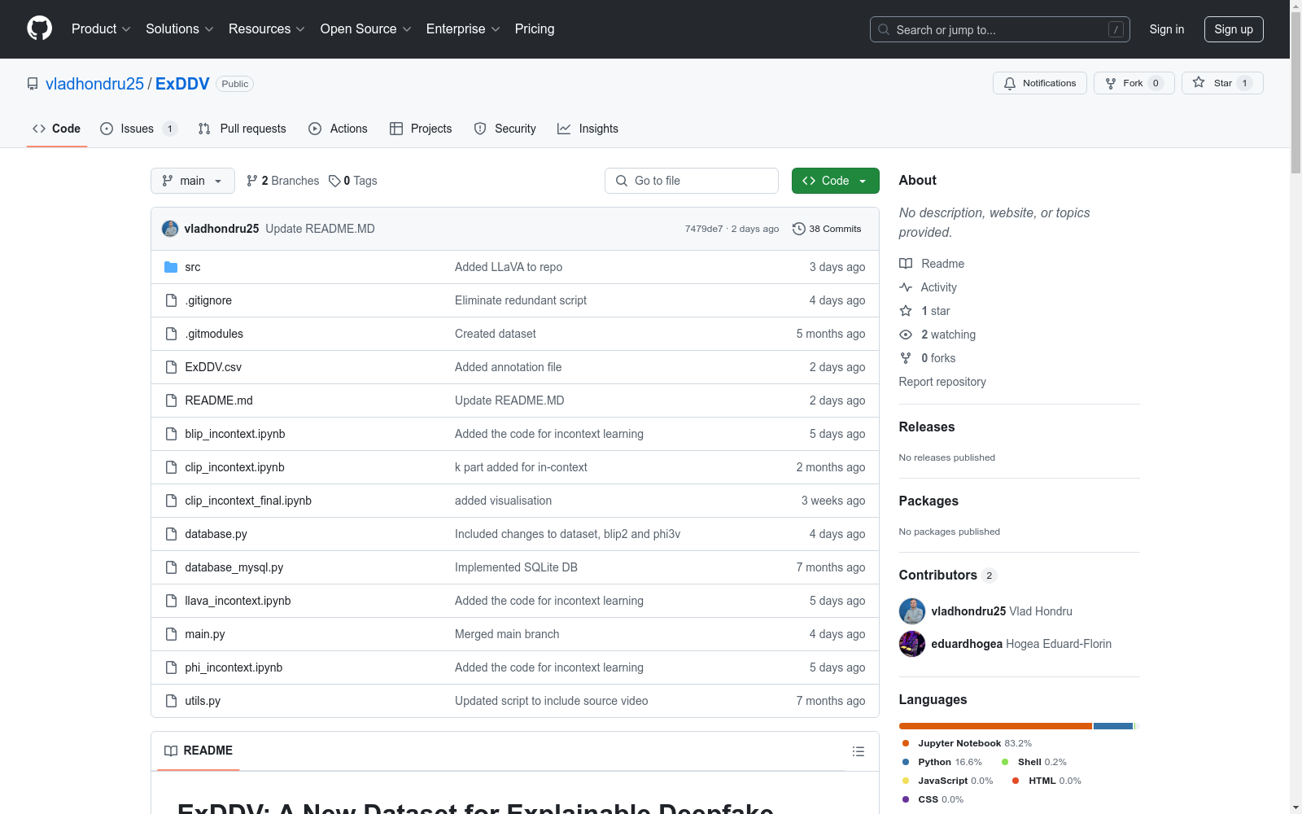Screen dimensions: 1302x814
Task: Expand the Product menu
Action: [x=101, y=28]
